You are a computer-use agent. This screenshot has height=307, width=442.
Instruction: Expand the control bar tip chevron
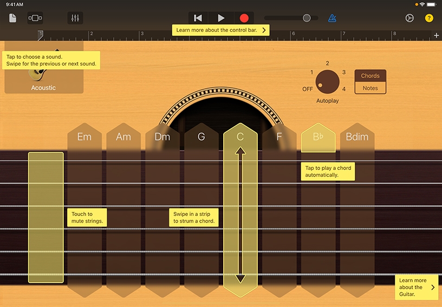point(264,30)
